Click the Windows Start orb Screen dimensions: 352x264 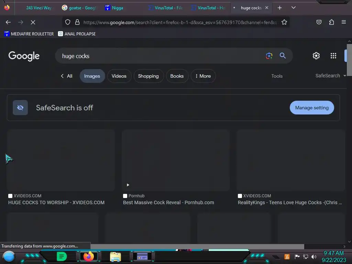[9, 256]
